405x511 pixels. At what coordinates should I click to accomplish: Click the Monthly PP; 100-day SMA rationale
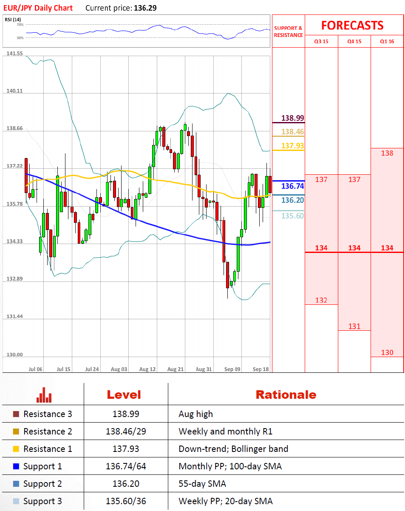[x=230, y=466]
